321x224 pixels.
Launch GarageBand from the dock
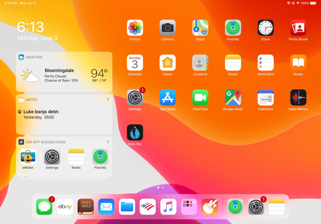click(x=210, y=206)
